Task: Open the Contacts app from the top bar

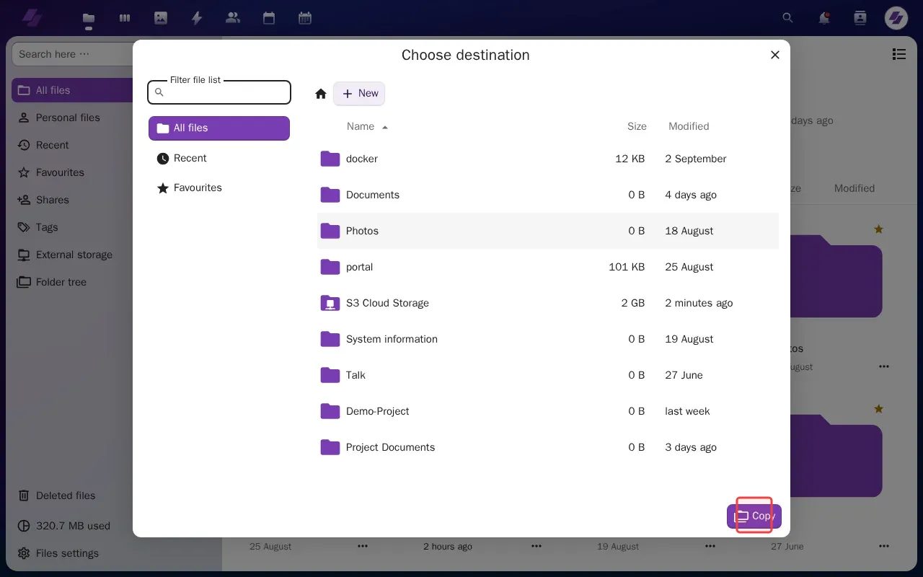Action: (232, 18)
